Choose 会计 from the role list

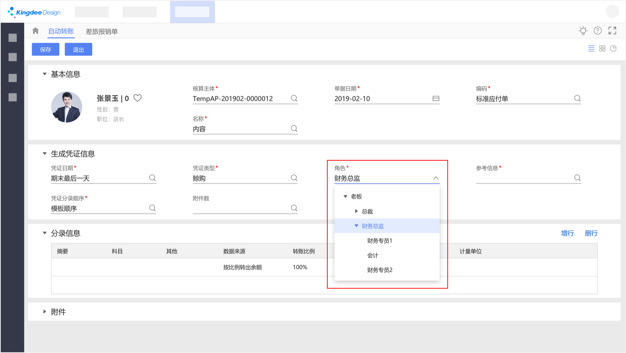pyautogui.click(x=373, y=256)
